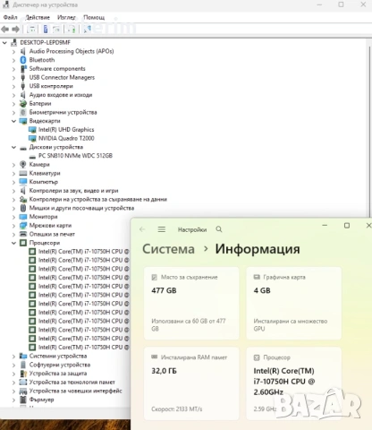Open the Процесор info card
This screenshot has height=430, width=372.
point(293,383)
